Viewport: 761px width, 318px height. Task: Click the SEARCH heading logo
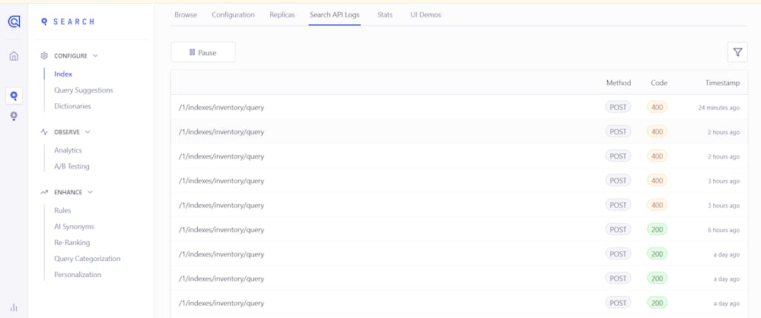(x=68, y=22)
